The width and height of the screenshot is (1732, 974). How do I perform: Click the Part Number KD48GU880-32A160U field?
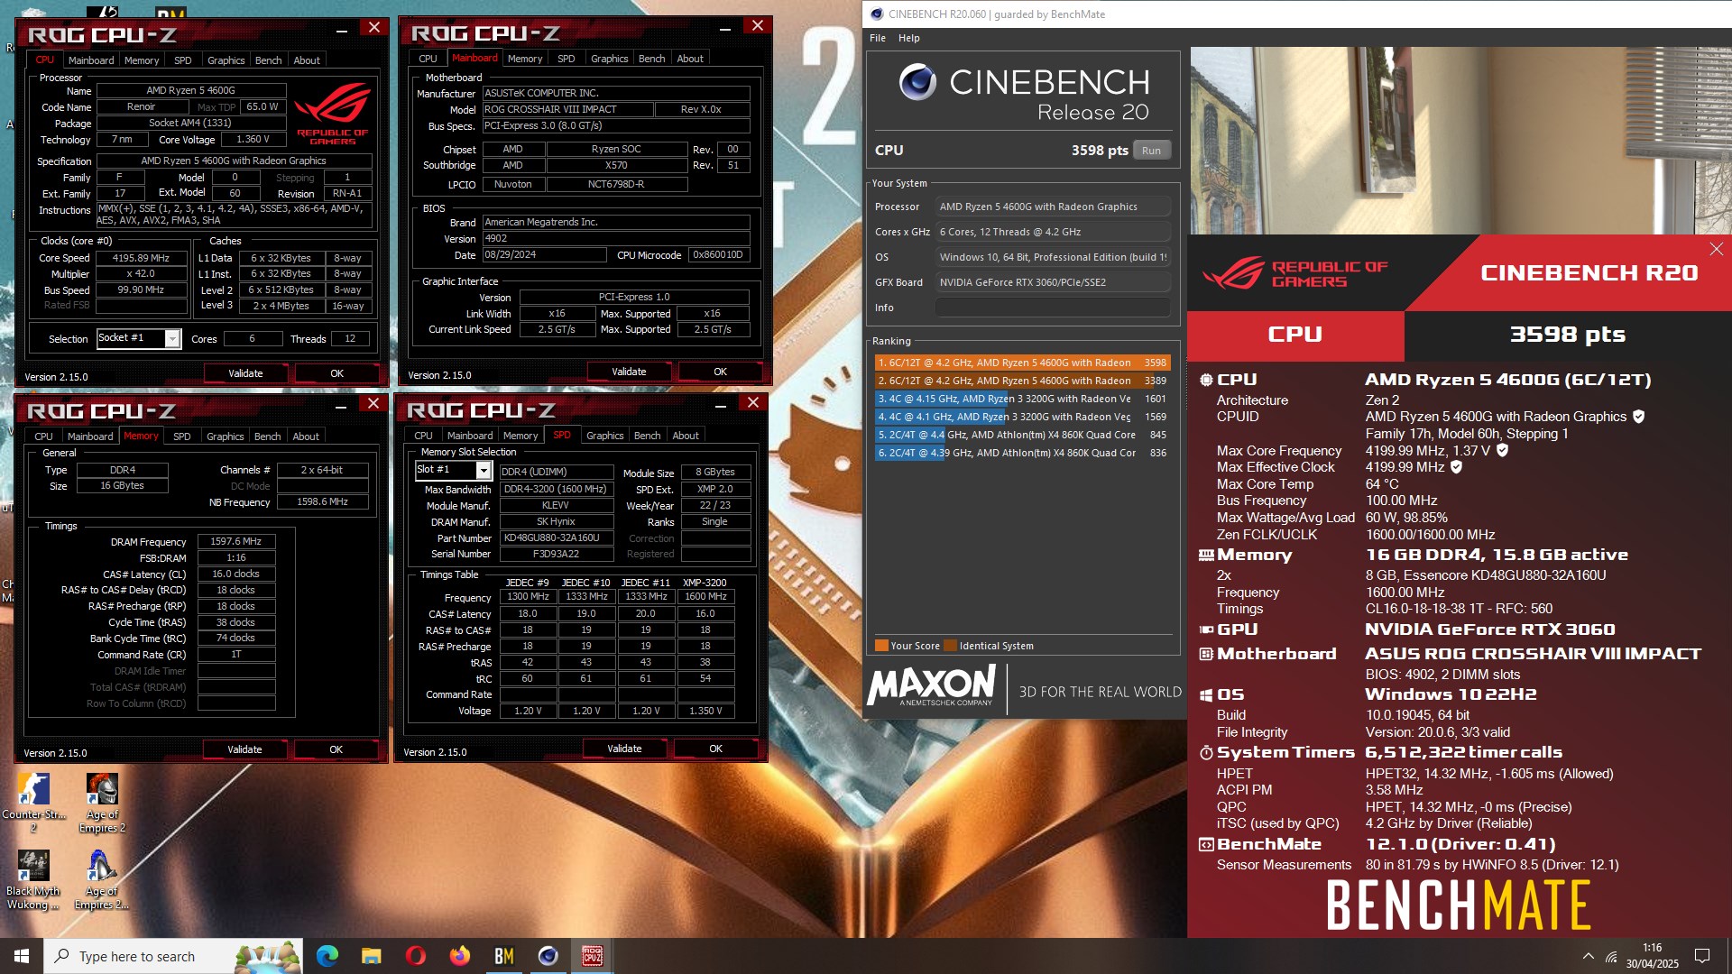coord(557,538)
